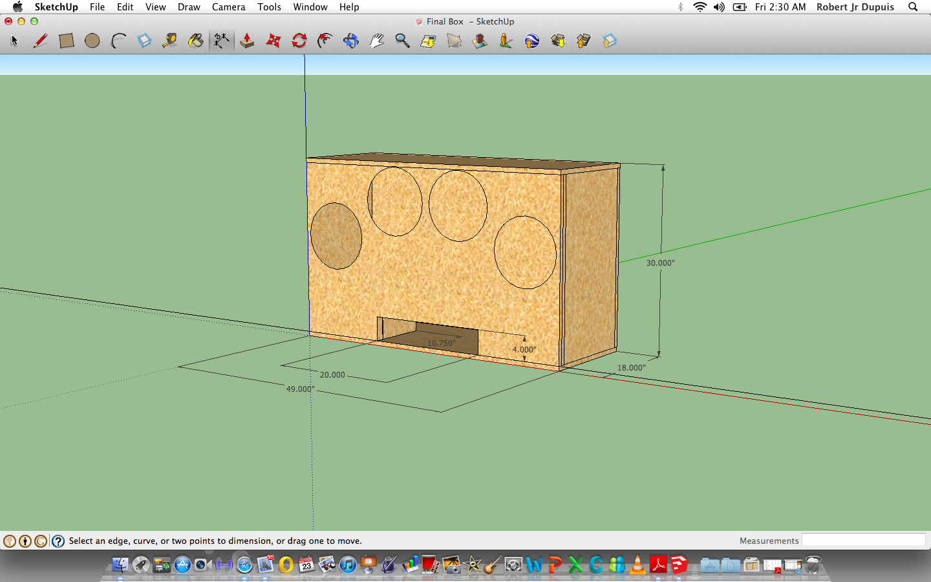Click the Measurements input box
Screen dimensions: 931x582
[863, 541]
